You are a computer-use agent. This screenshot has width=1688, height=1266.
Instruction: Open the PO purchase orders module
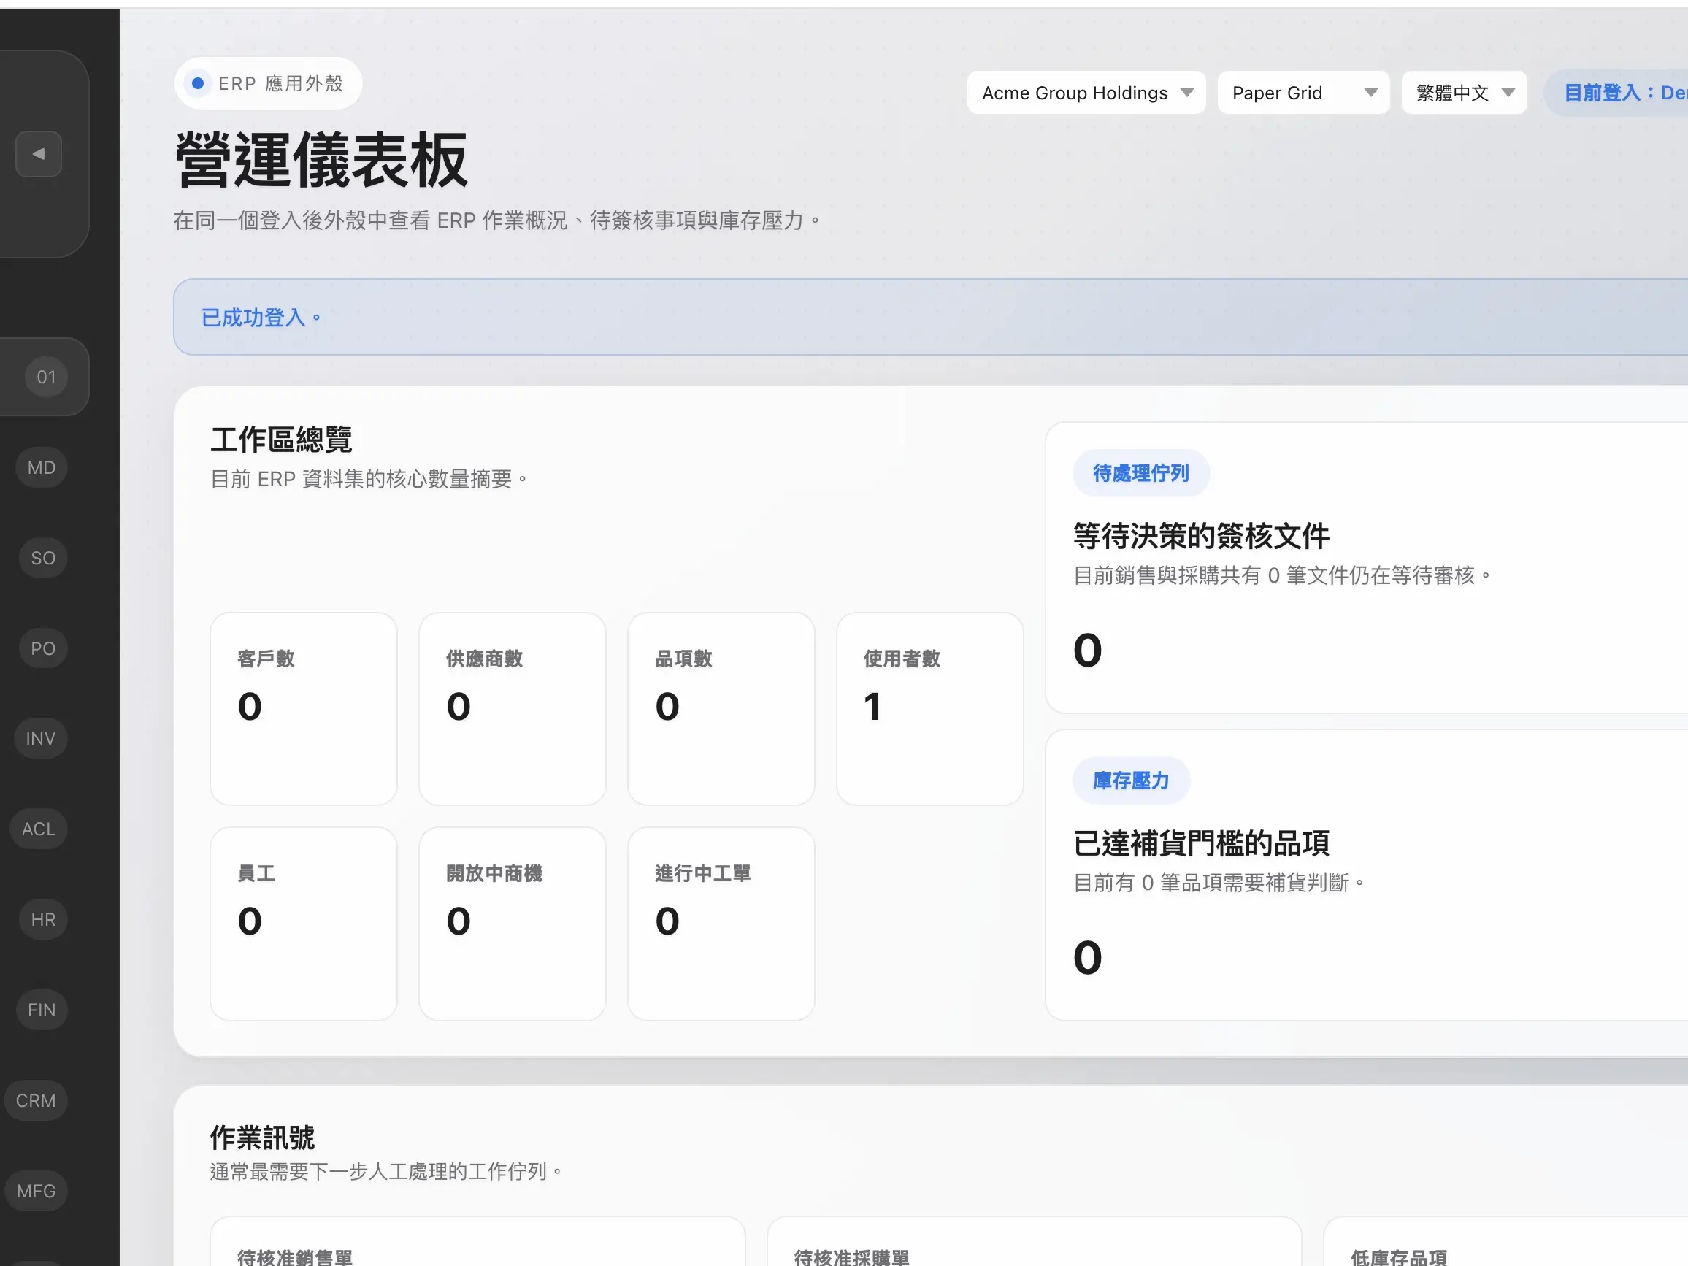tap(43, 647)
